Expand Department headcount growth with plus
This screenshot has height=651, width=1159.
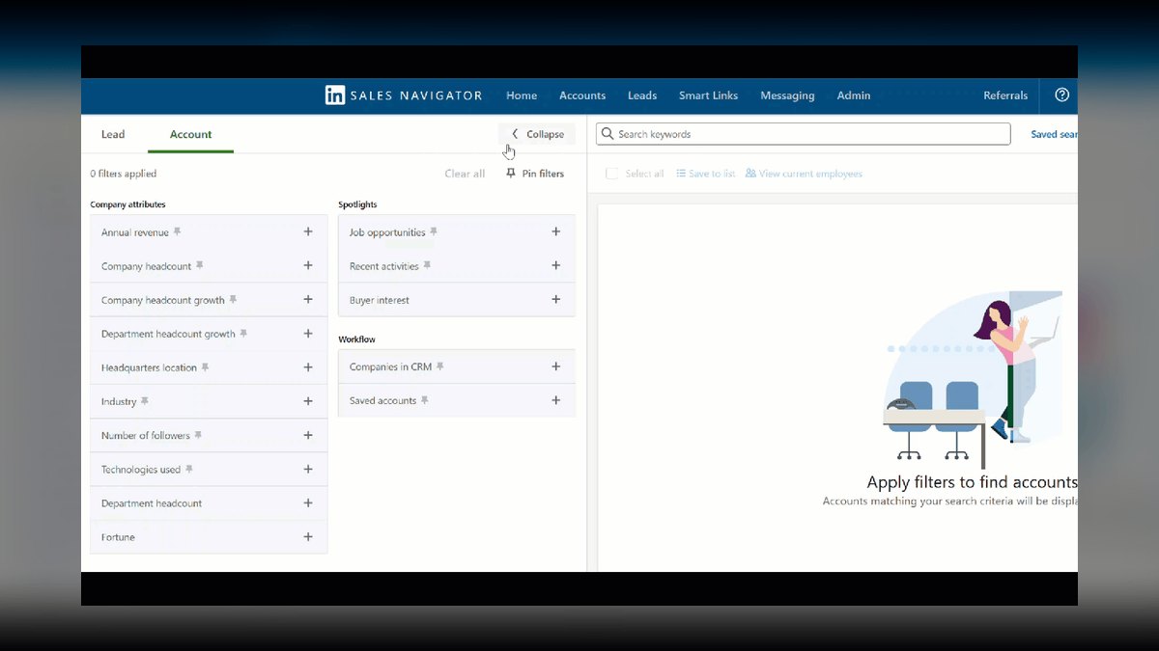[308, 333]
